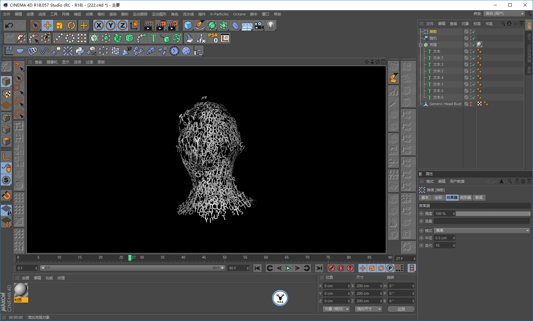Add a Cube primitive object
533x321 pixels.
(x=188, y=25)
